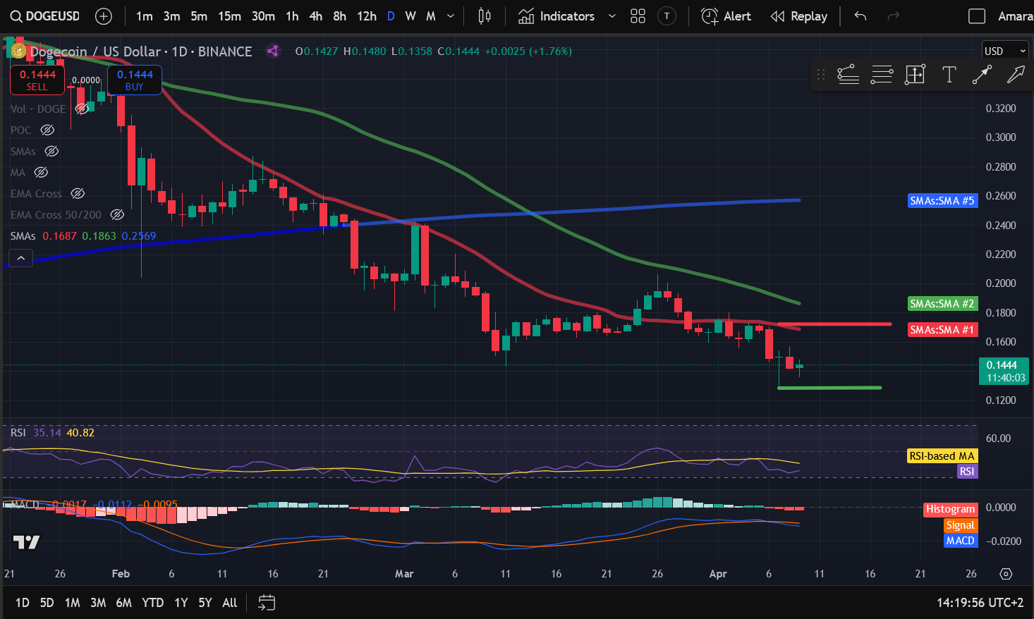
Task: Click the RSI indicator legend title
Action: tap(18, 432)
